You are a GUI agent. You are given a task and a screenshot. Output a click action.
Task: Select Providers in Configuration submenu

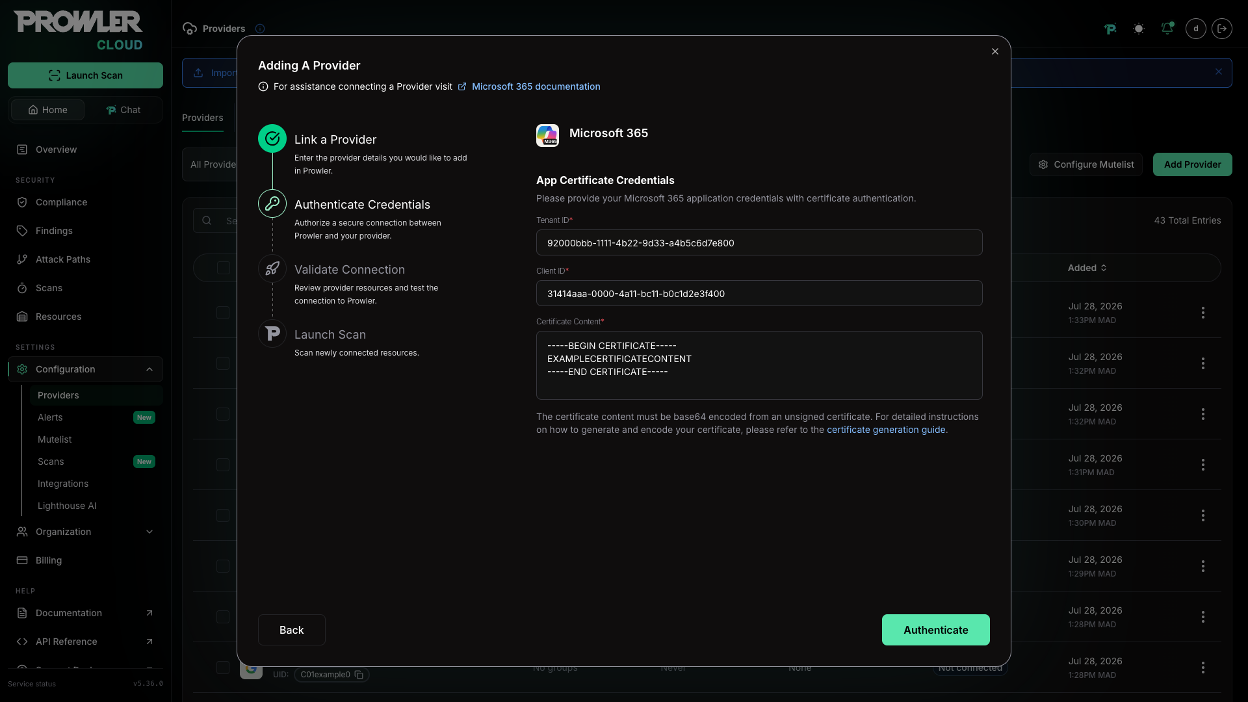(96, 395)
